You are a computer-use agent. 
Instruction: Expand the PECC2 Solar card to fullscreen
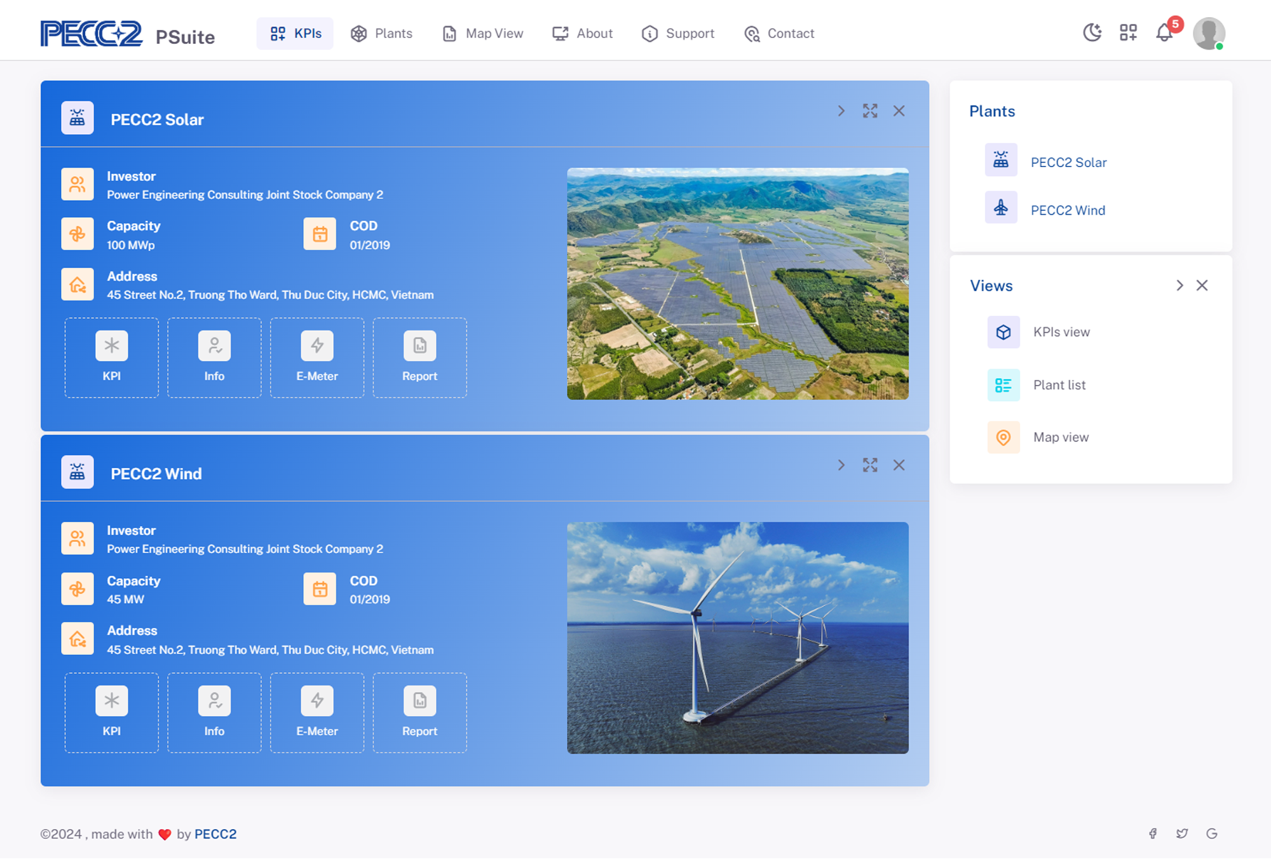870,111
